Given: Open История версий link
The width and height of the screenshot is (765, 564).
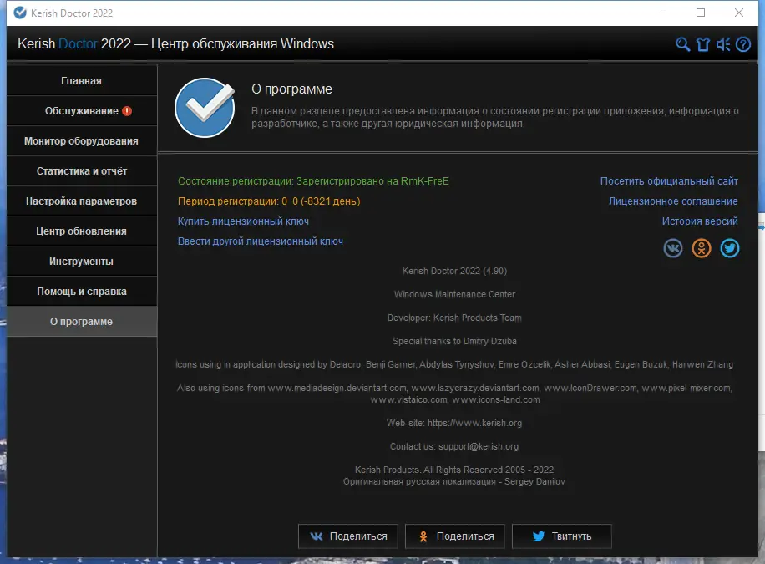Looking at the screenshot, I should point(700,221).
